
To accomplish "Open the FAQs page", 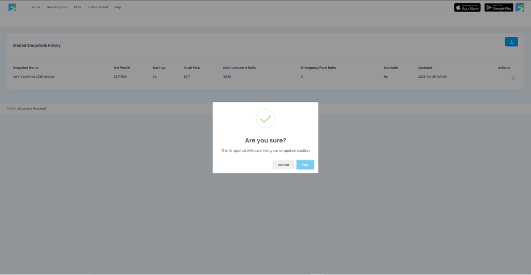I will click(77, 7).
